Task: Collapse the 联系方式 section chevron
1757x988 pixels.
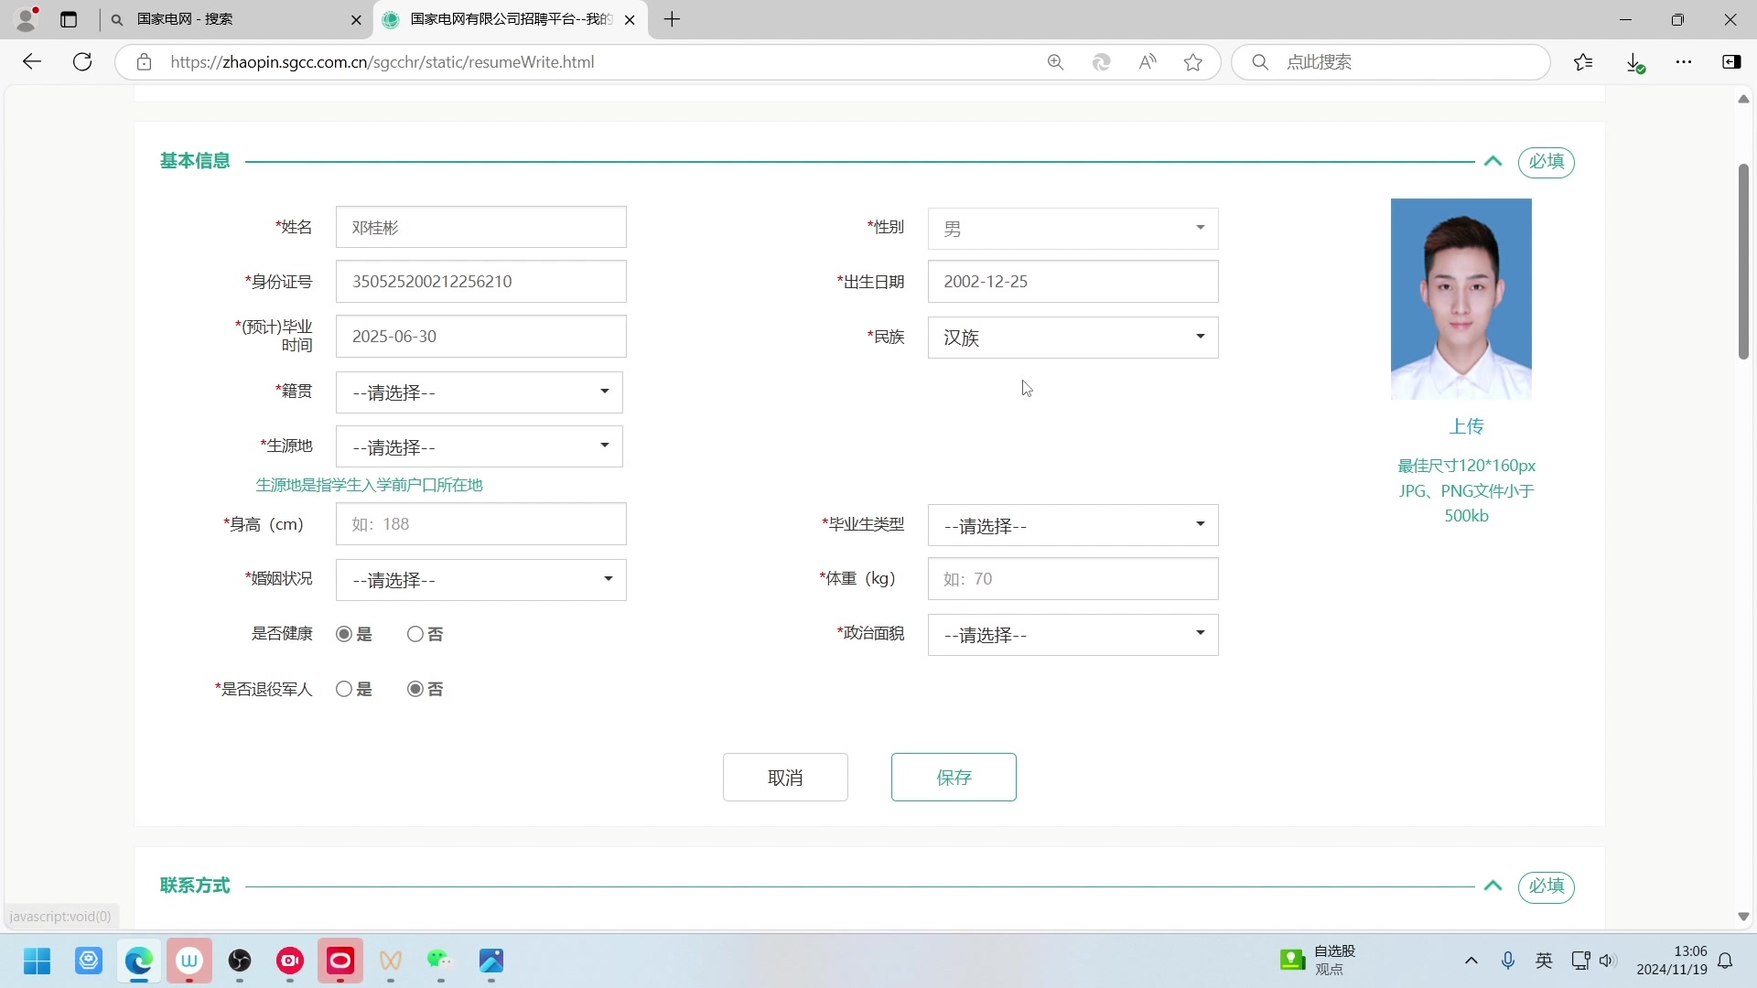Action: pos(1493,886)
